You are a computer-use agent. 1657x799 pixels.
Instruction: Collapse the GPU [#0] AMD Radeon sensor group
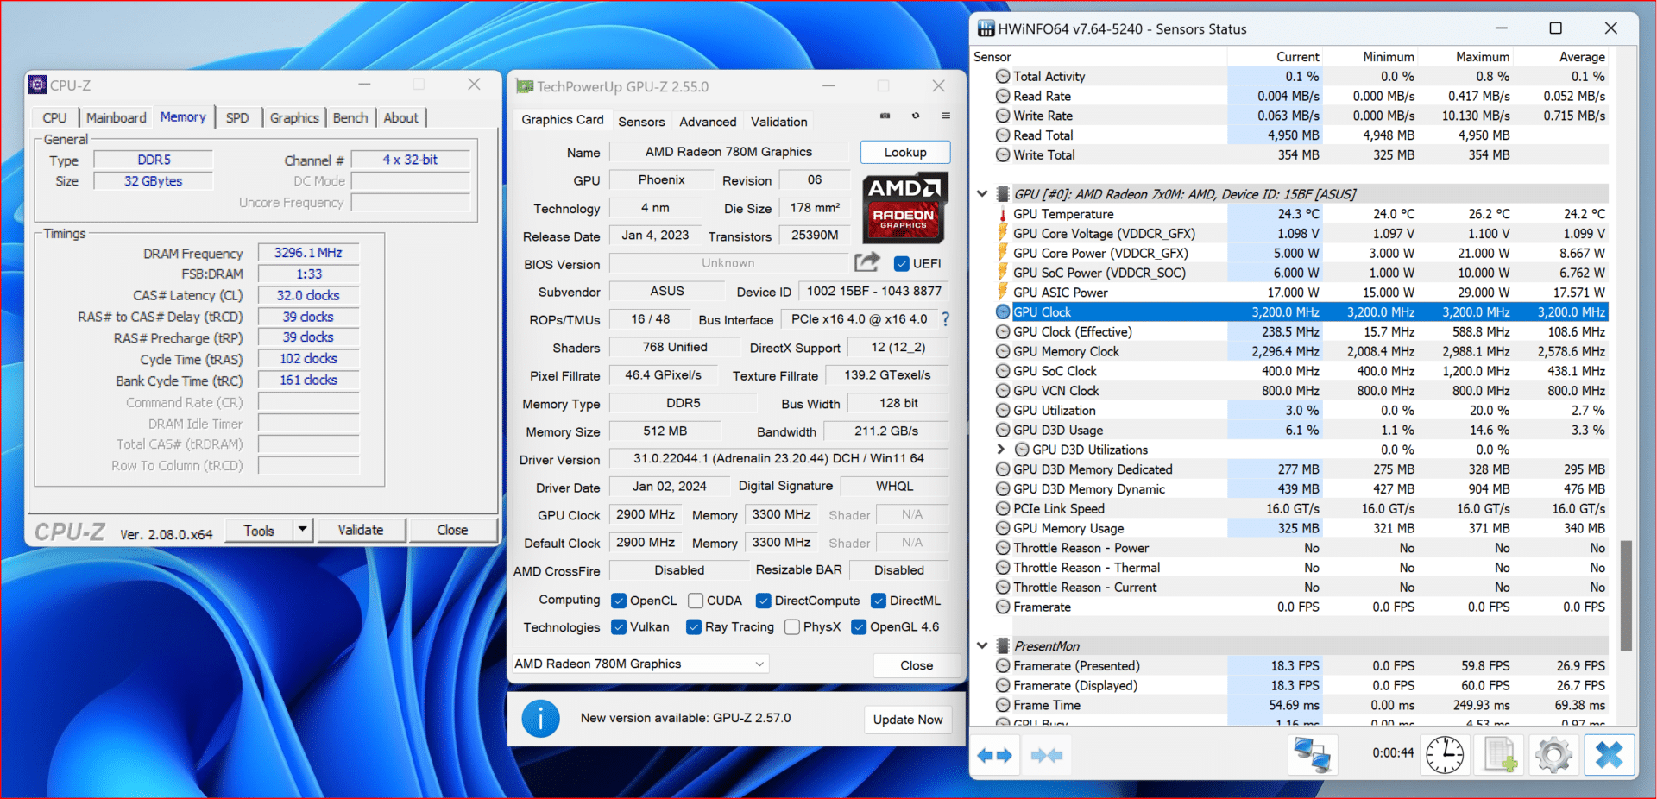(982, 194)
